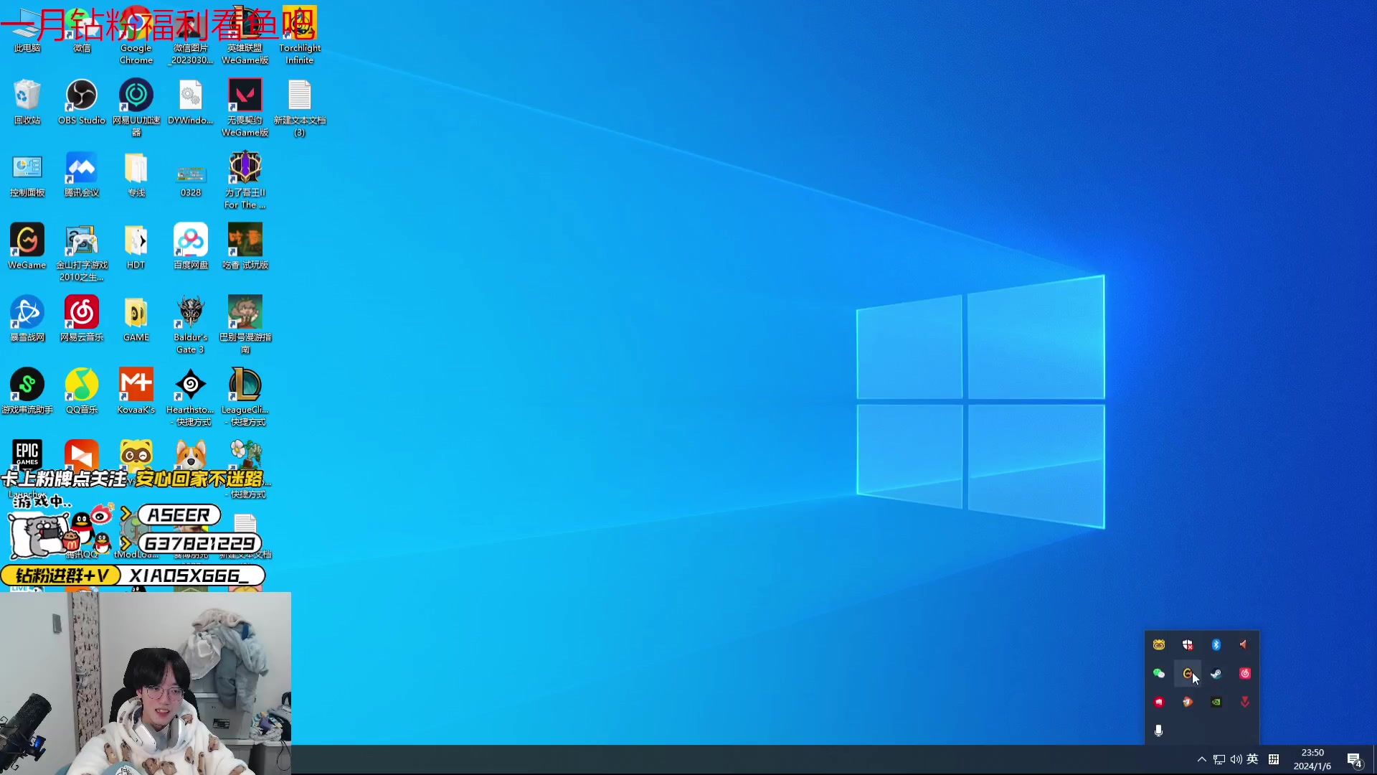This screenshot has height=775, width=1377.
Task: Select the 控制面板 control panel icon
Action: (27, 174)
